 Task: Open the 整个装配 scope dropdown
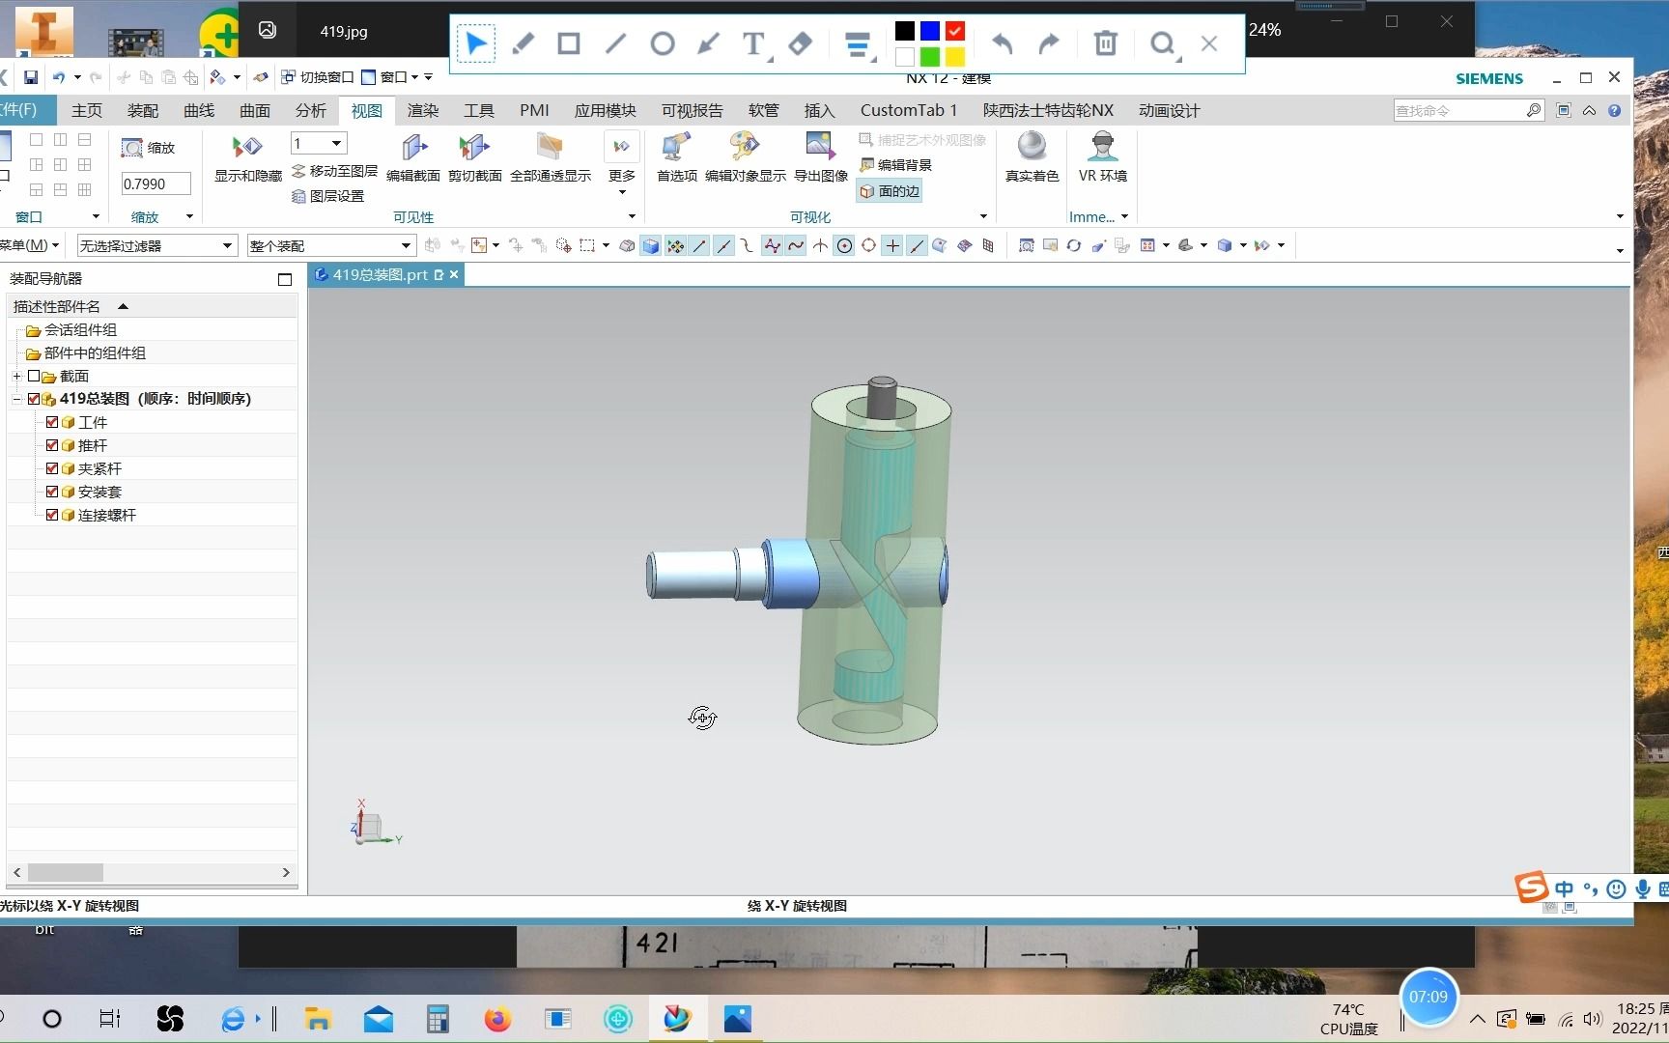coord(331,246)
